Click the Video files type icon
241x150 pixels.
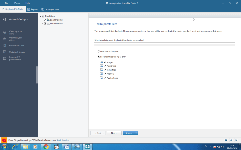[x=101, y=70]
